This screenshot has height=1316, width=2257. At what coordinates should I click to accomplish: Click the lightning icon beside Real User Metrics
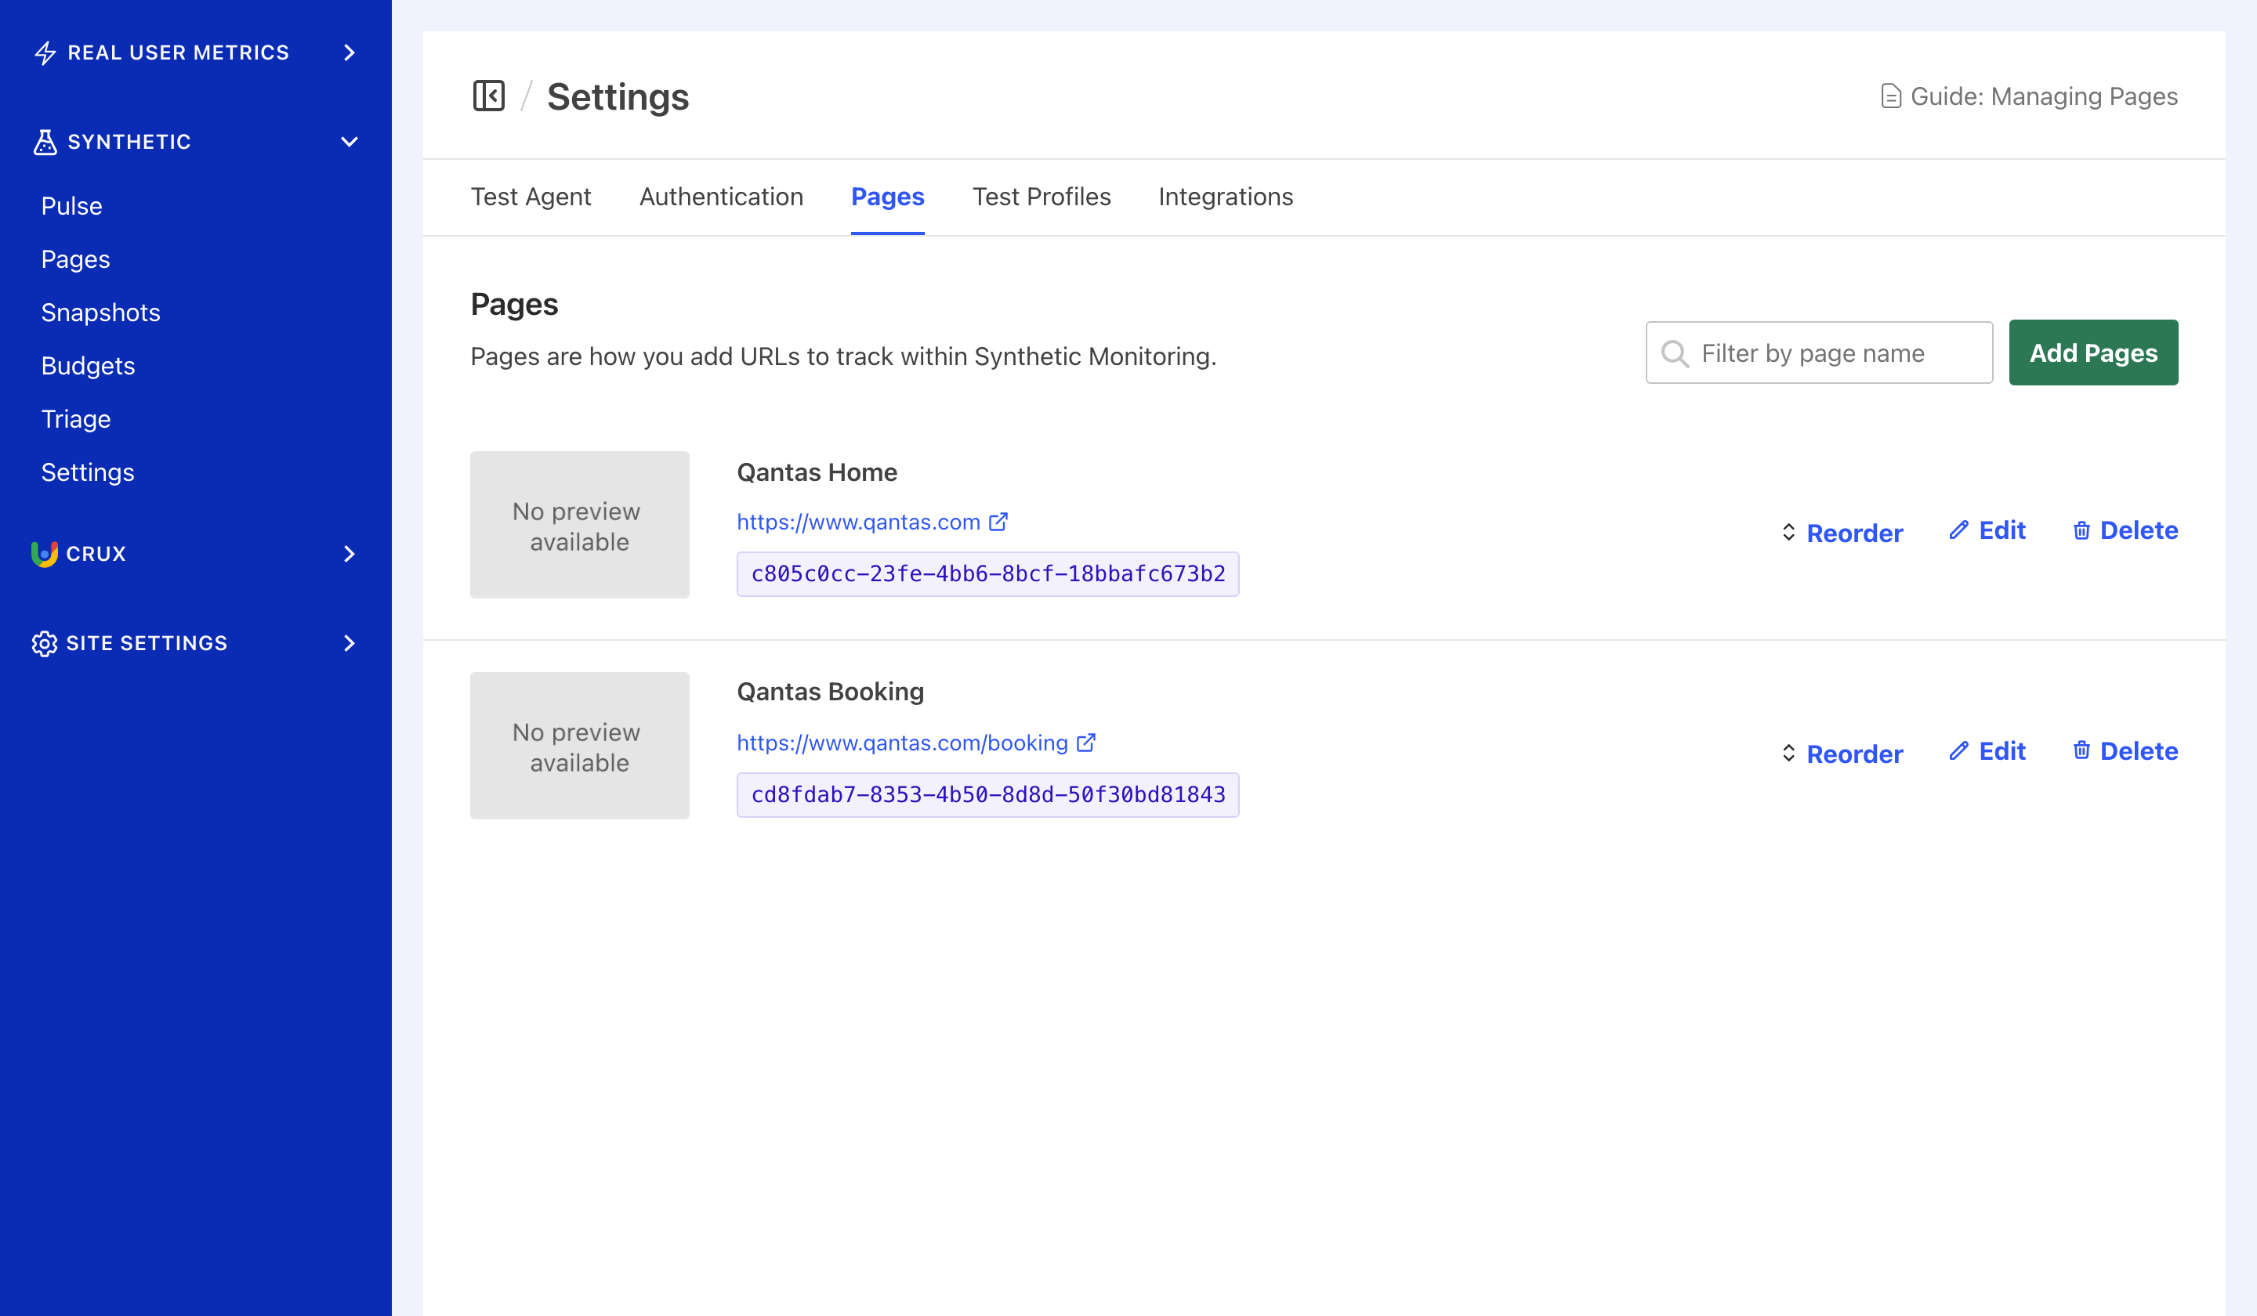(45, 52)
